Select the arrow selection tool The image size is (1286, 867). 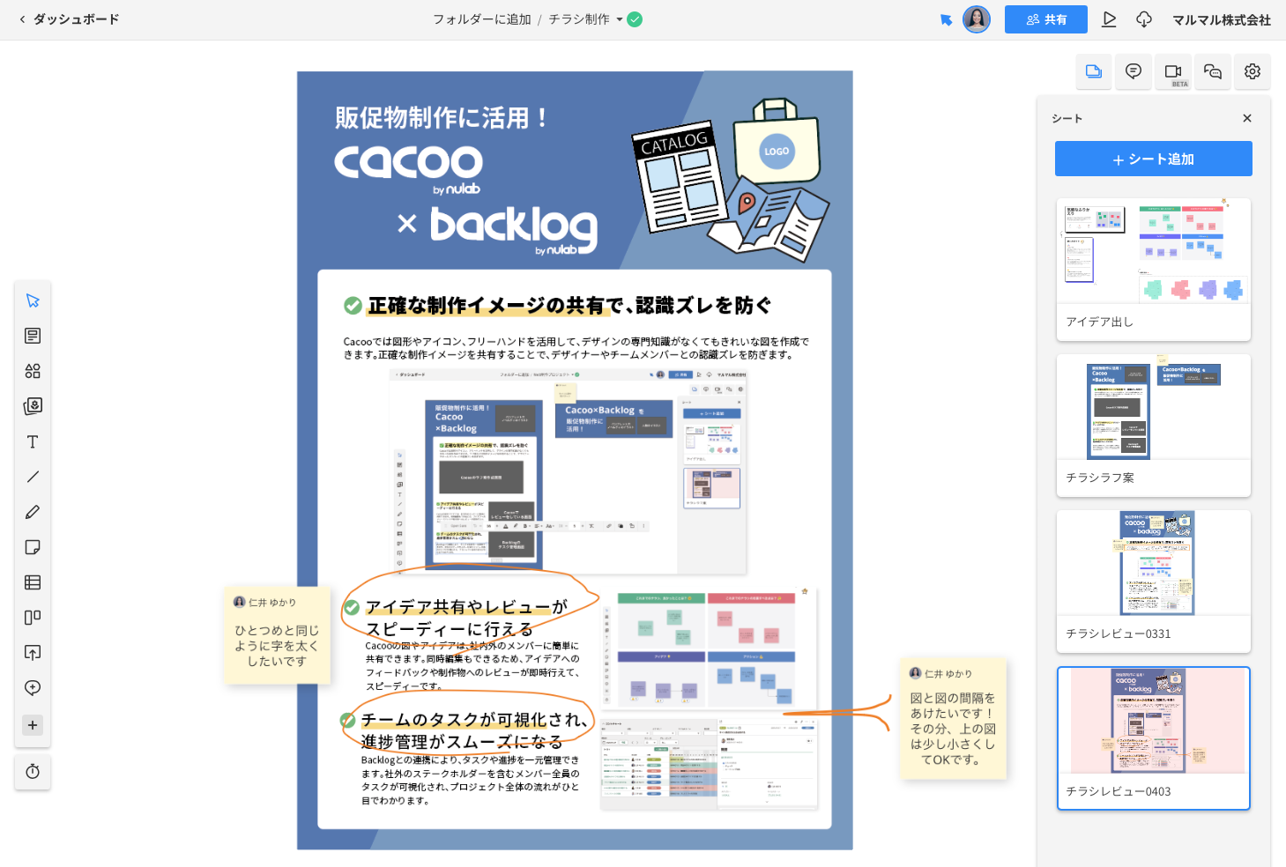point(33,300)
